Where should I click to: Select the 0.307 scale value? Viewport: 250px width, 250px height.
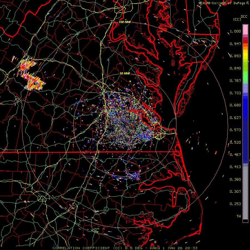pos(235,192)
